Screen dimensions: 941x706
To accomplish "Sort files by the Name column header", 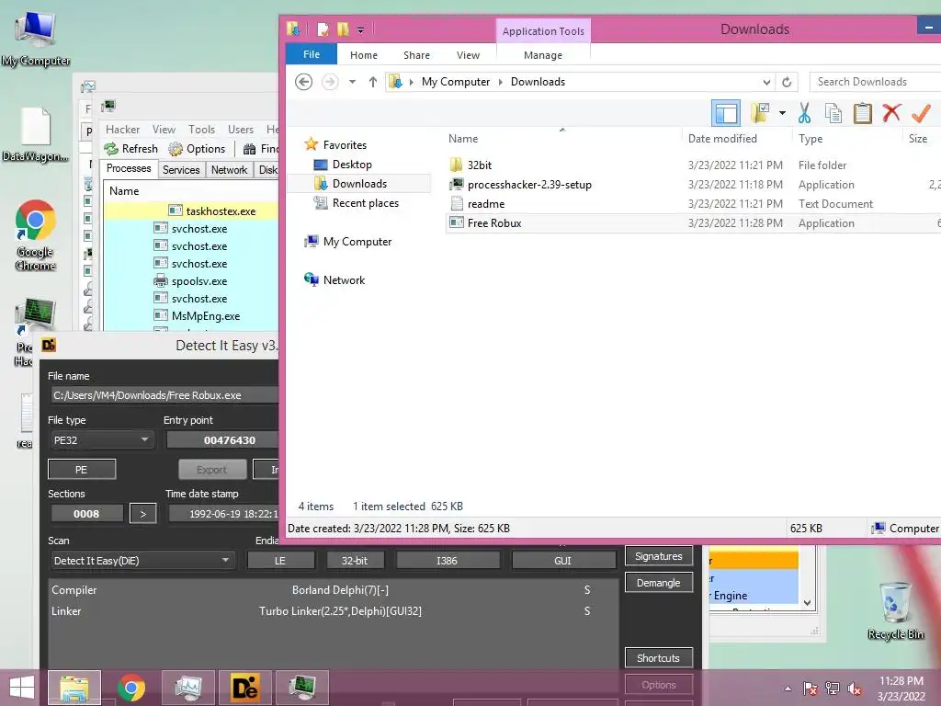I will pyautogui.click(x=463, y=139).
